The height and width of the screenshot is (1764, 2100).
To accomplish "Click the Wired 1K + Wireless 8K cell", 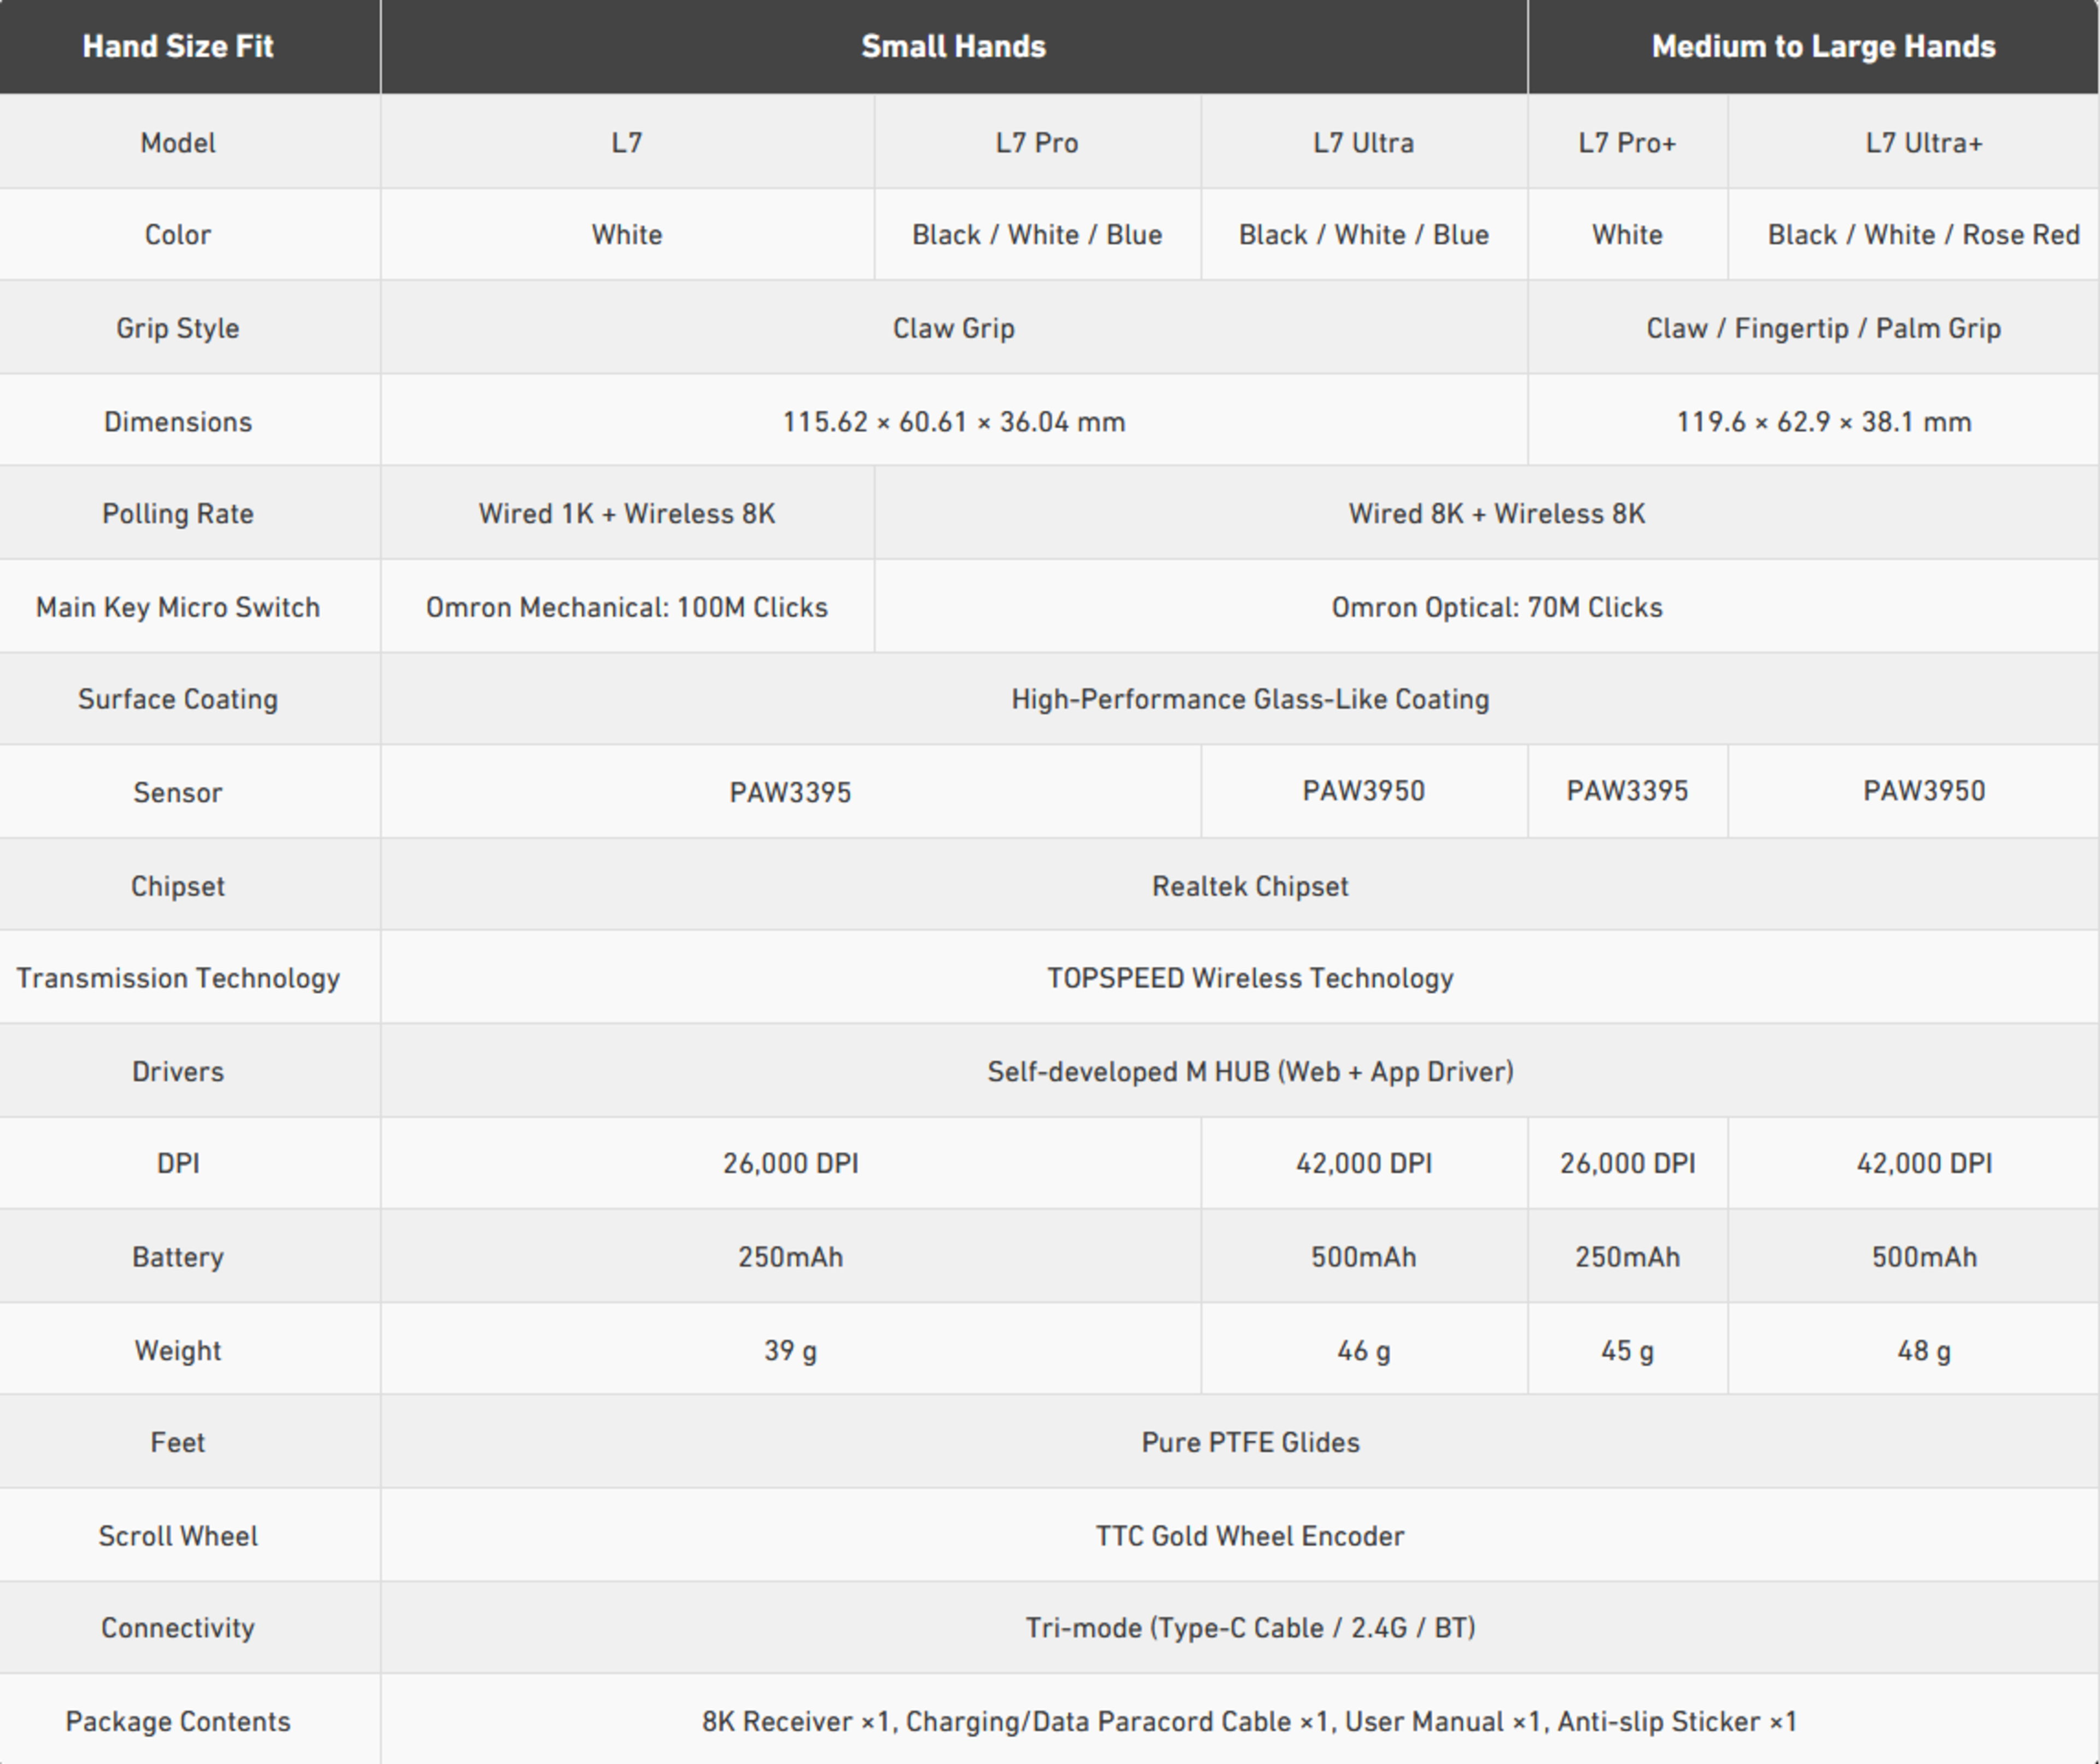I will click(627, 514).
